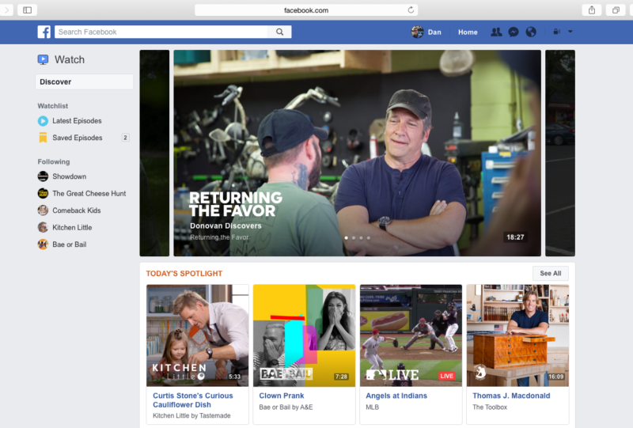Open Bae or Bail show
The width and height of the screenshot is (633, 428).
69,244
